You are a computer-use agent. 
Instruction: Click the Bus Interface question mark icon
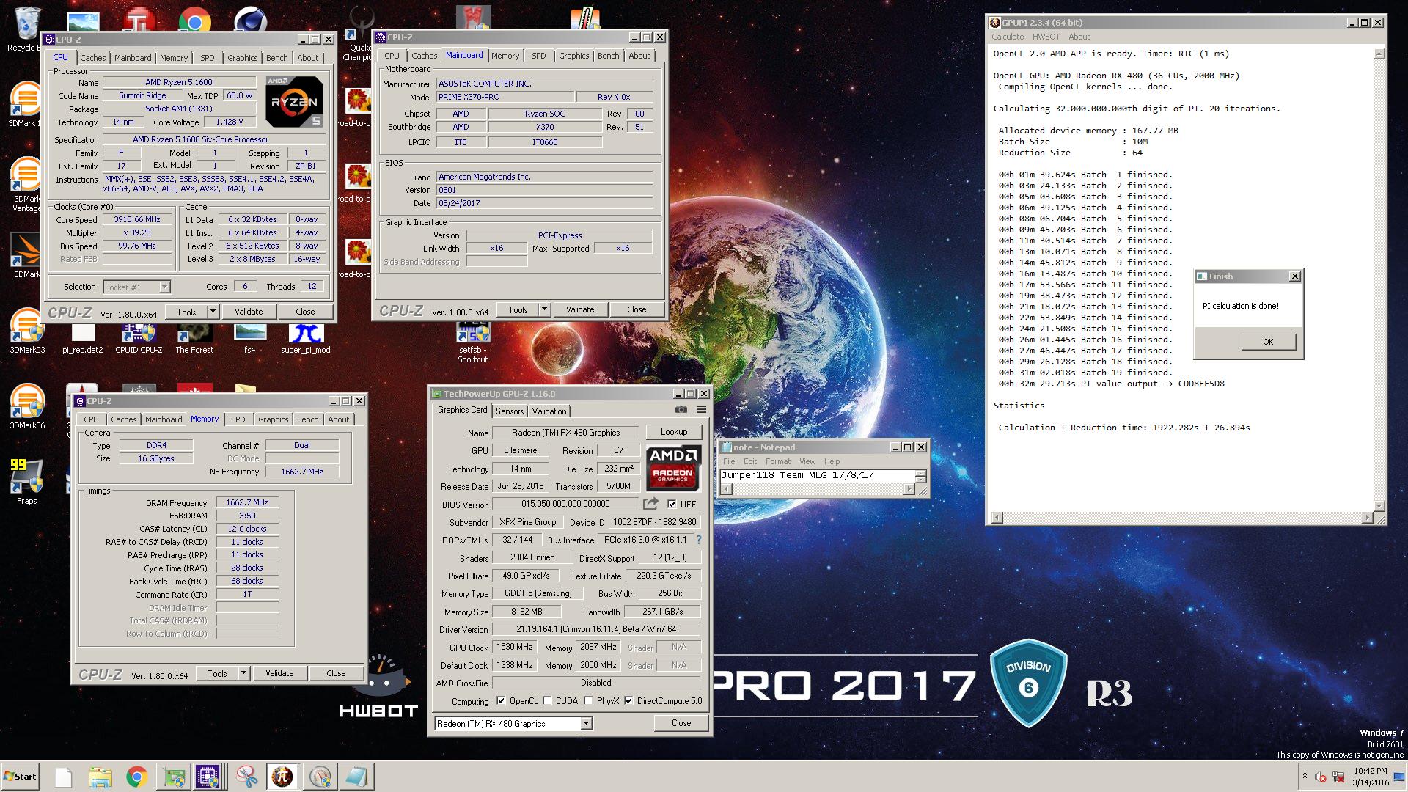(698, 540)
